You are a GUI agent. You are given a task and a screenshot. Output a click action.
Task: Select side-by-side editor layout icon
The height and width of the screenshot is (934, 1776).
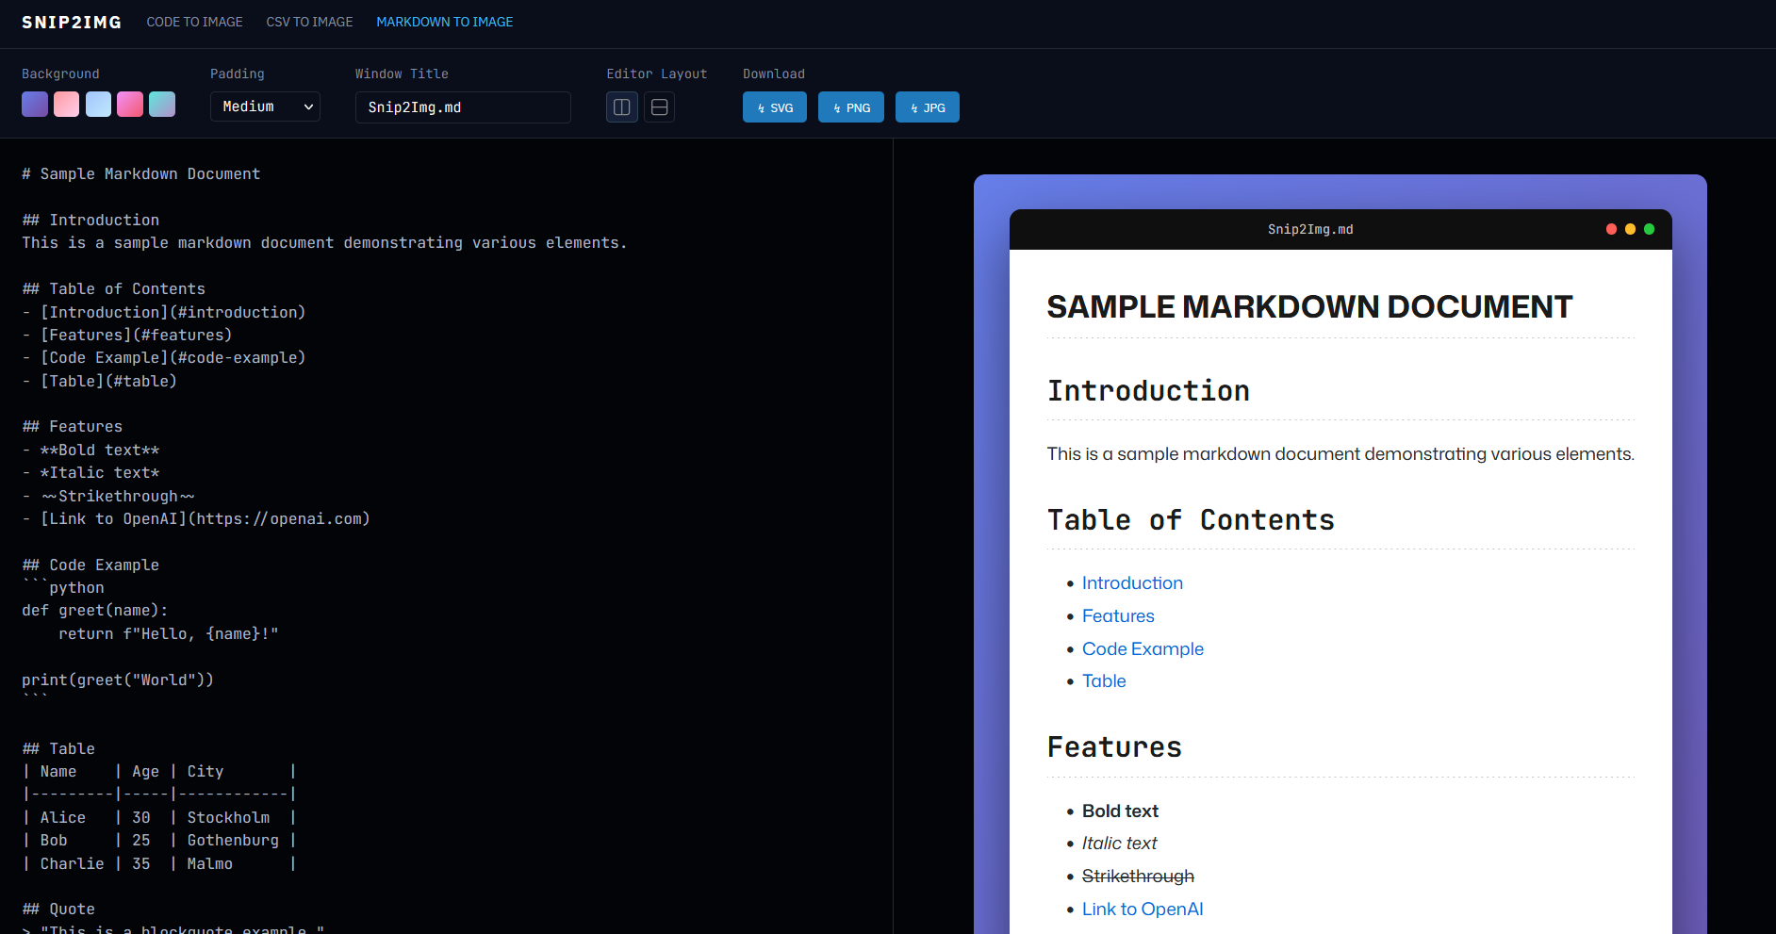(x=622, y=107)
